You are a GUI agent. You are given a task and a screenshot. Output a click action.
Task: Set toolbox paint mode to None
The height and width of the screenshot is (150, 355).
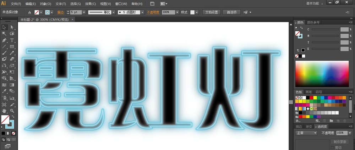(x=13, y=133)
